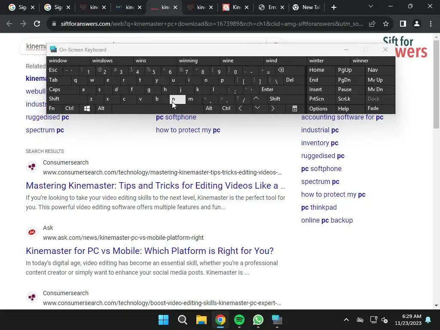This screenshot has height=330, width=440.
Task: Toggle Fade on the keyboard
Action: (x=380, y=108)
